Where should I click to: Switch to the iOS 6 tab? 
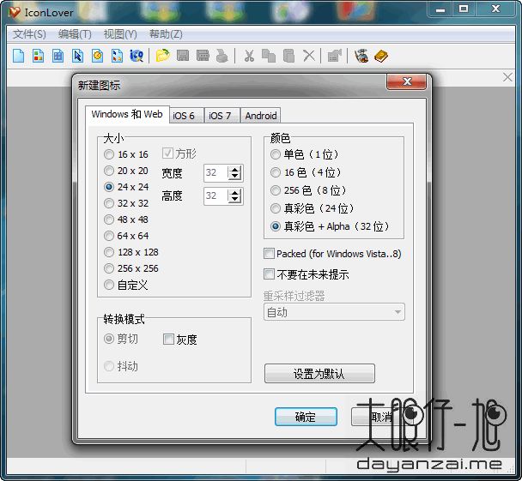(186, 116)
